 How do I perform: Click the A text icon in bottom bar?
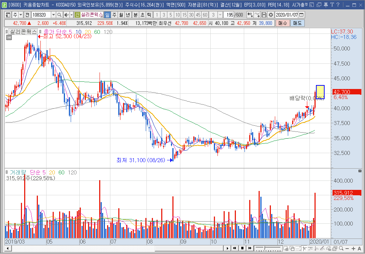pyautogui.click(x=360, y=248)
